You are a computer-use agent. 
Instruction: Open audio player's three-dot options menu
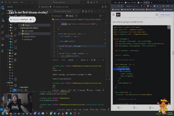(34, 19)
